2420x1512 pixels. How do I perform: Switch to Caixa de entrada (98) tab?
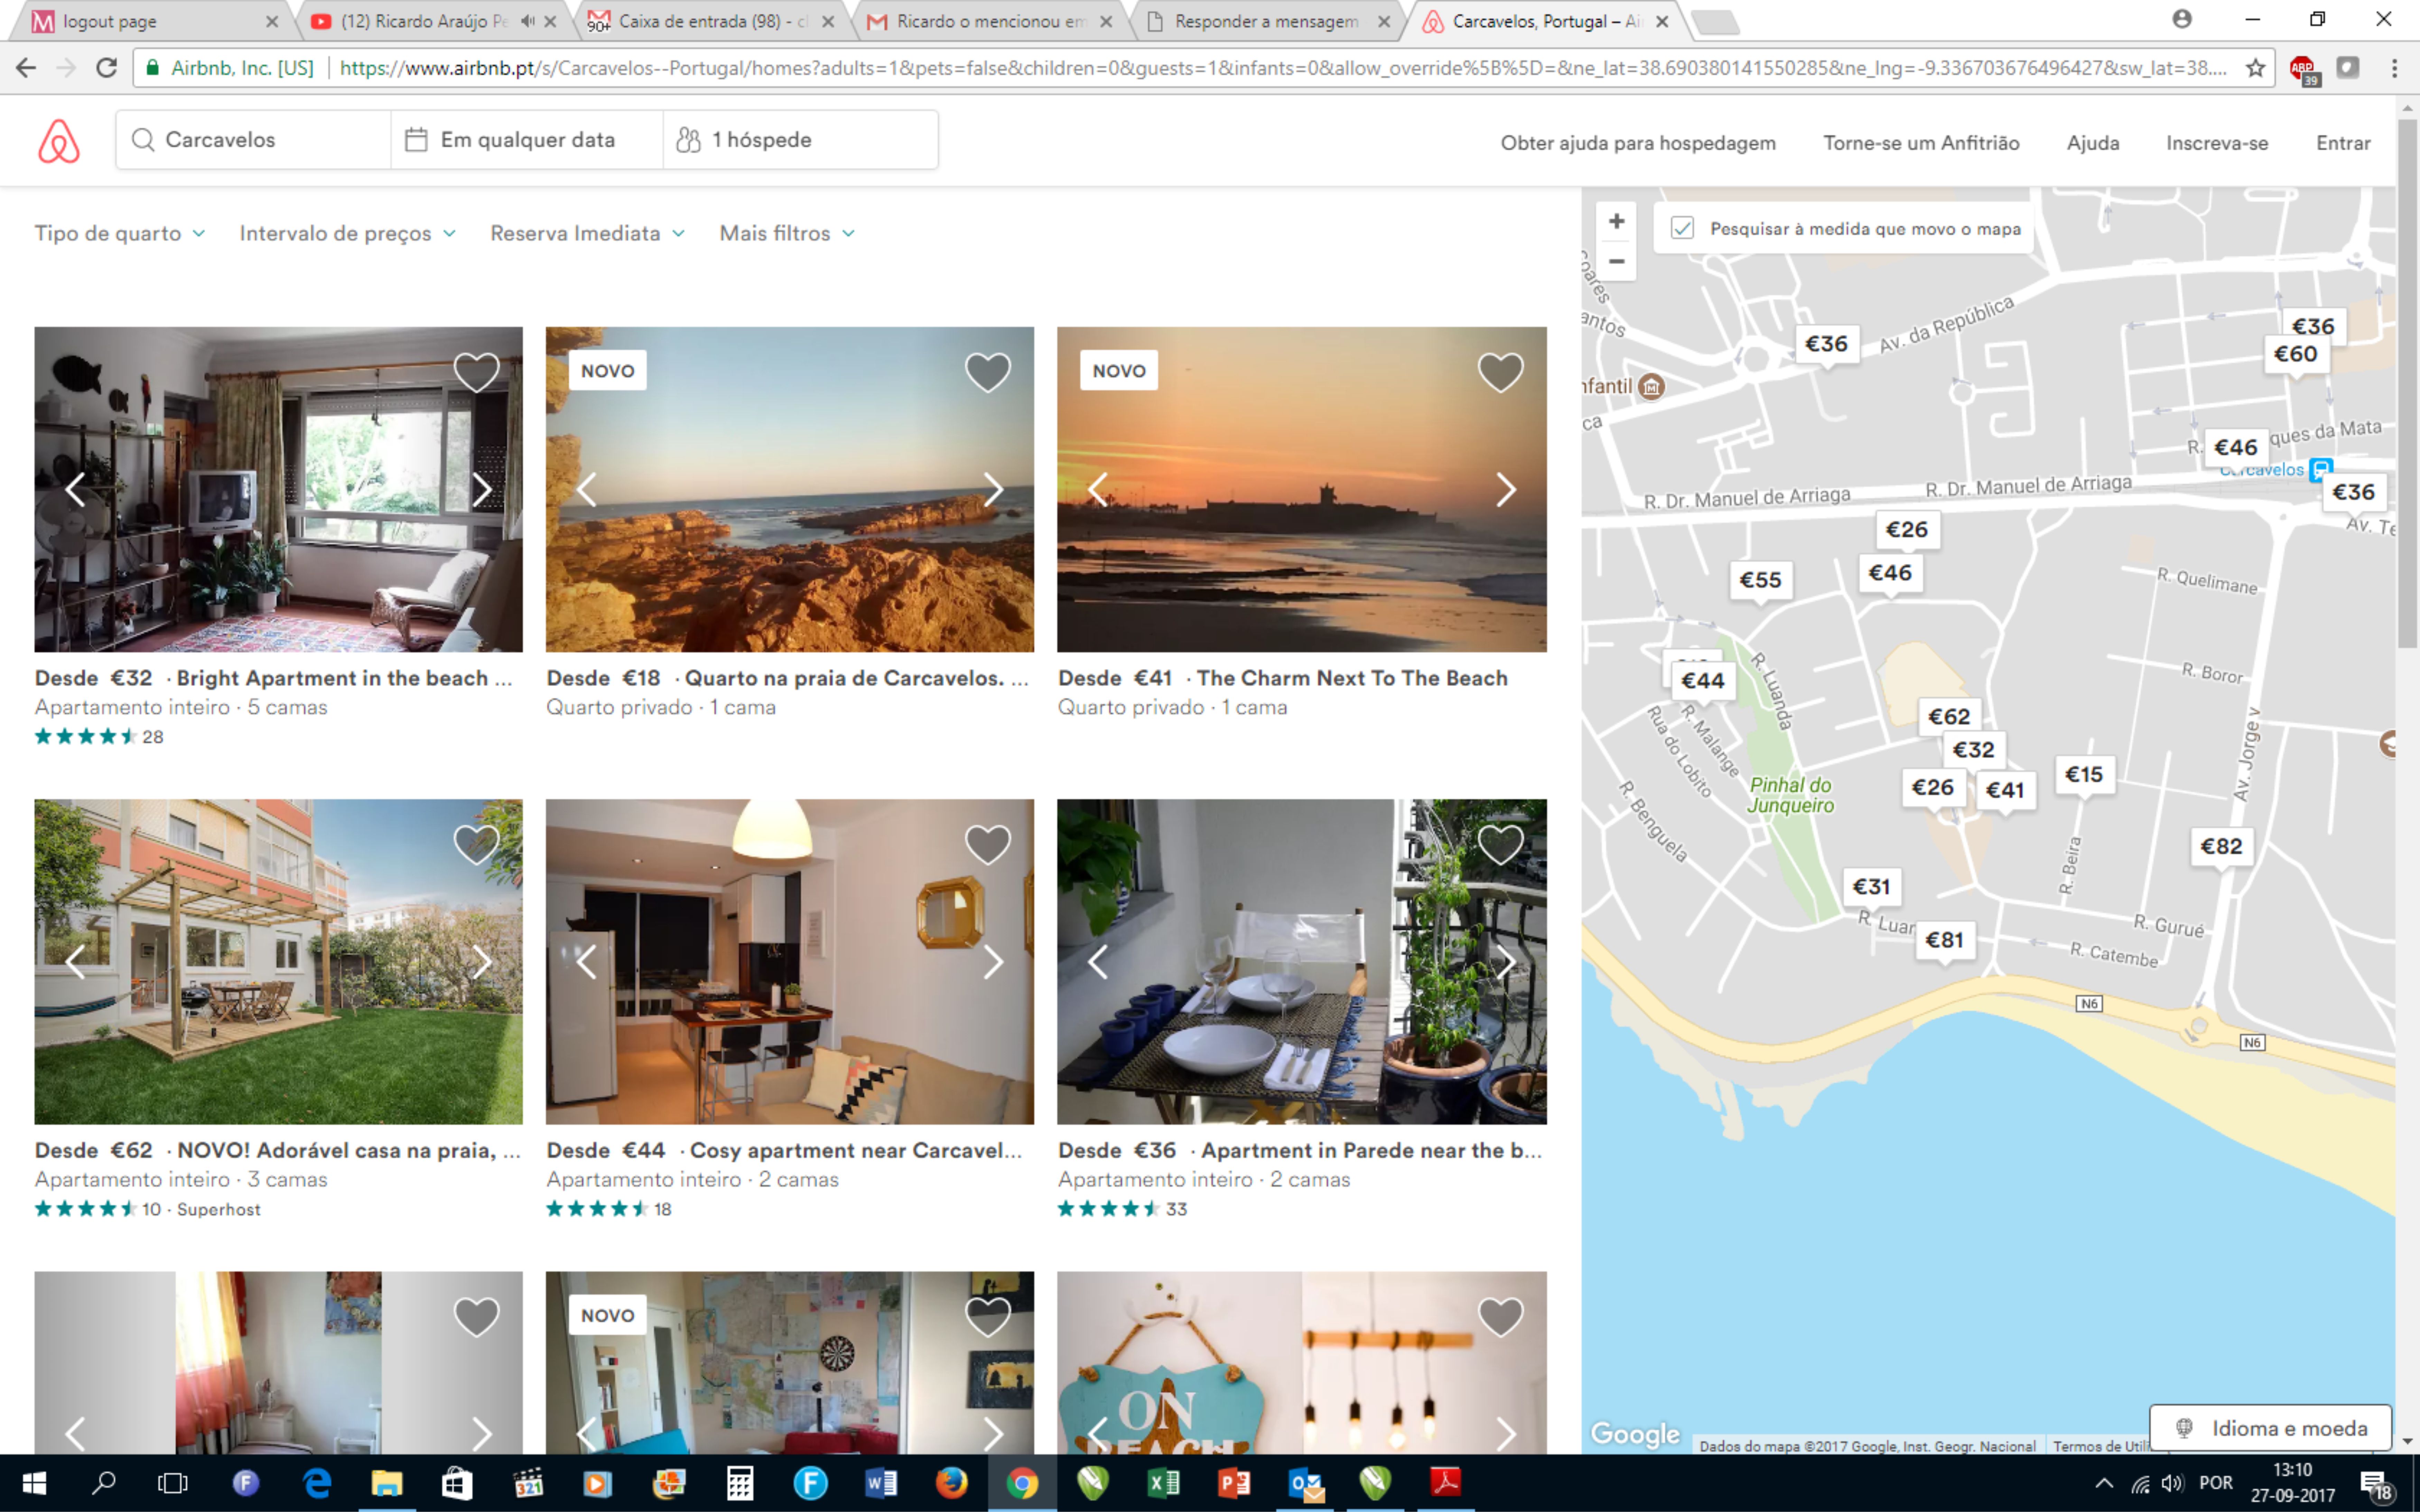[x=710, y=21]
